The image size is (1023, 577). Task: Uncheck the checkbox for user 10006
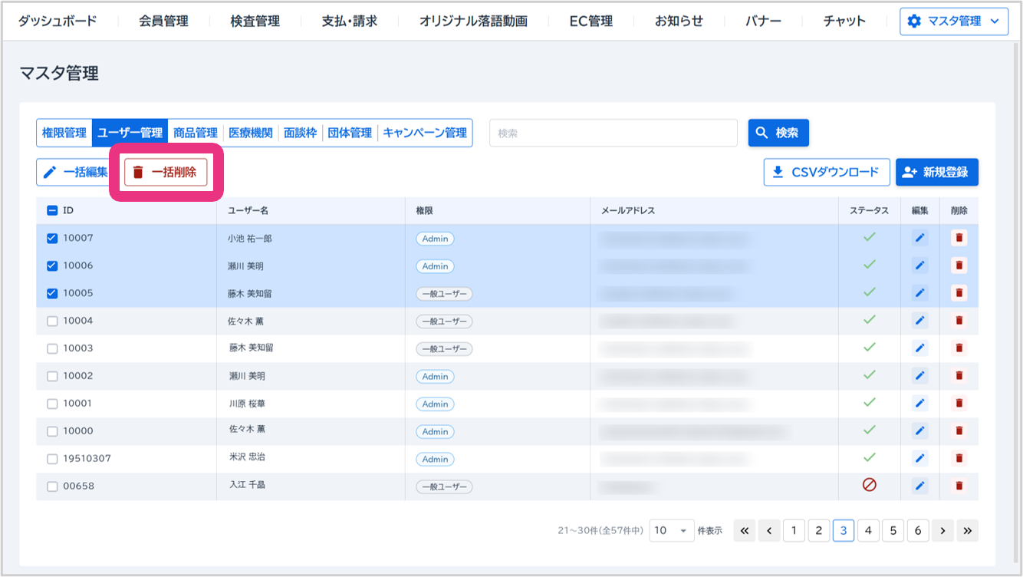pyautogui.click(x=52, y=265)
